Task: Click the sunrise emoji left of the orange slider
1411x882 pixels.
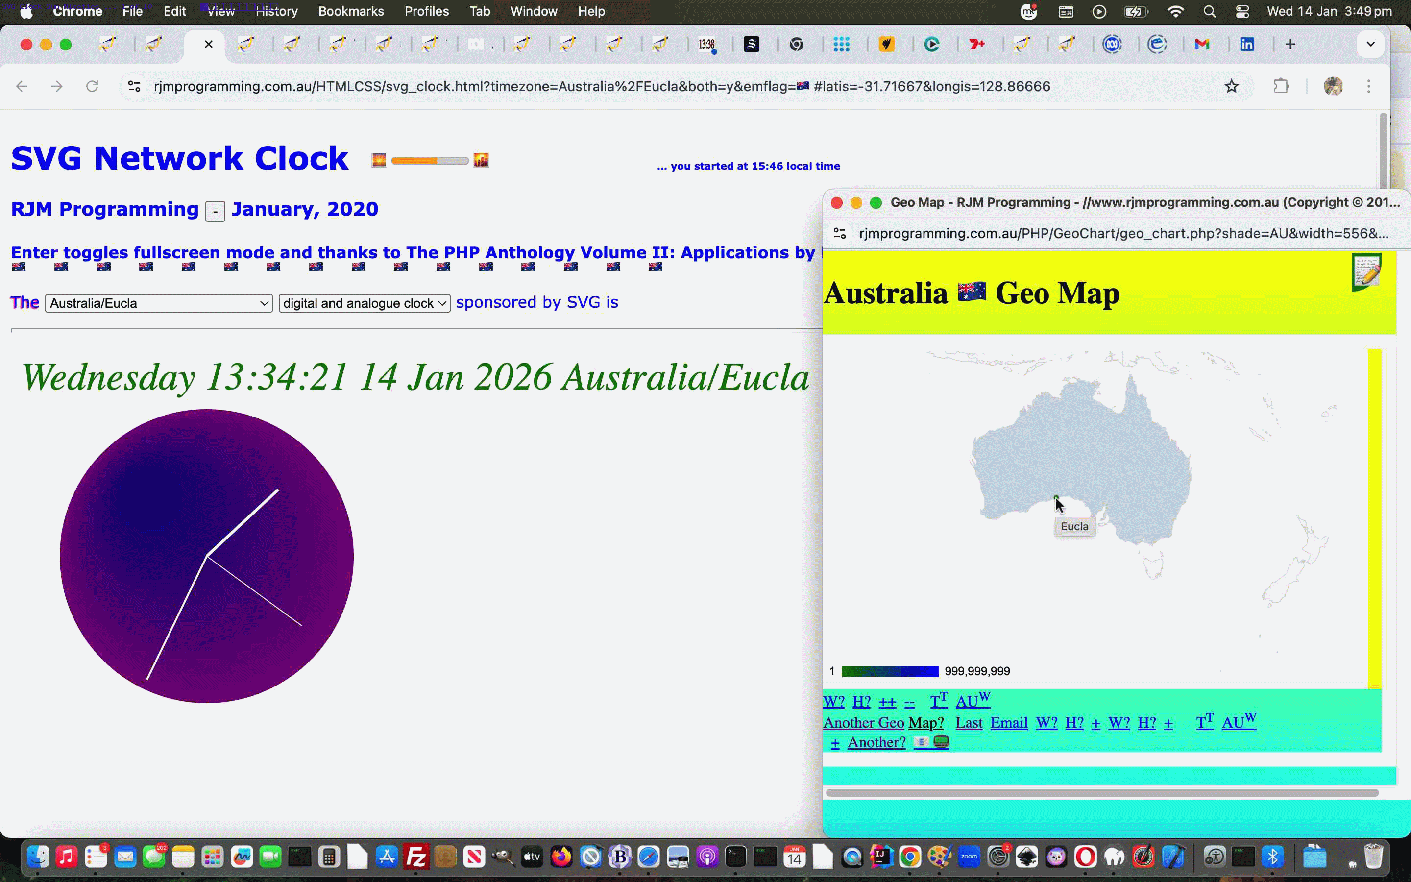Action: (379, 159)
